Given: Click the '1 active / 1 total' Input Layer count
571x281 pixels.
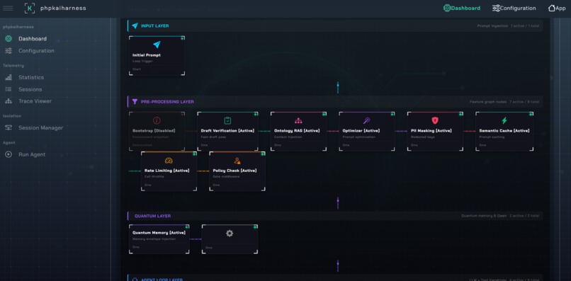Looking at the screenshot, I should [525, 26].
